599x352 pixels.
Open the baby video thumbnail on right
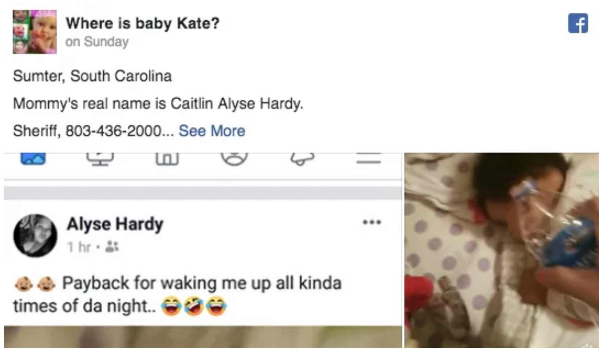[502, 250]
